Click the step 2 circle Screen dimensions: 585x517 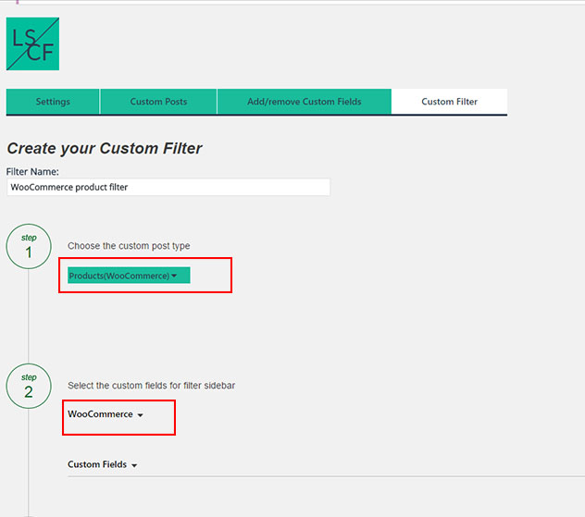coord(29,387)
